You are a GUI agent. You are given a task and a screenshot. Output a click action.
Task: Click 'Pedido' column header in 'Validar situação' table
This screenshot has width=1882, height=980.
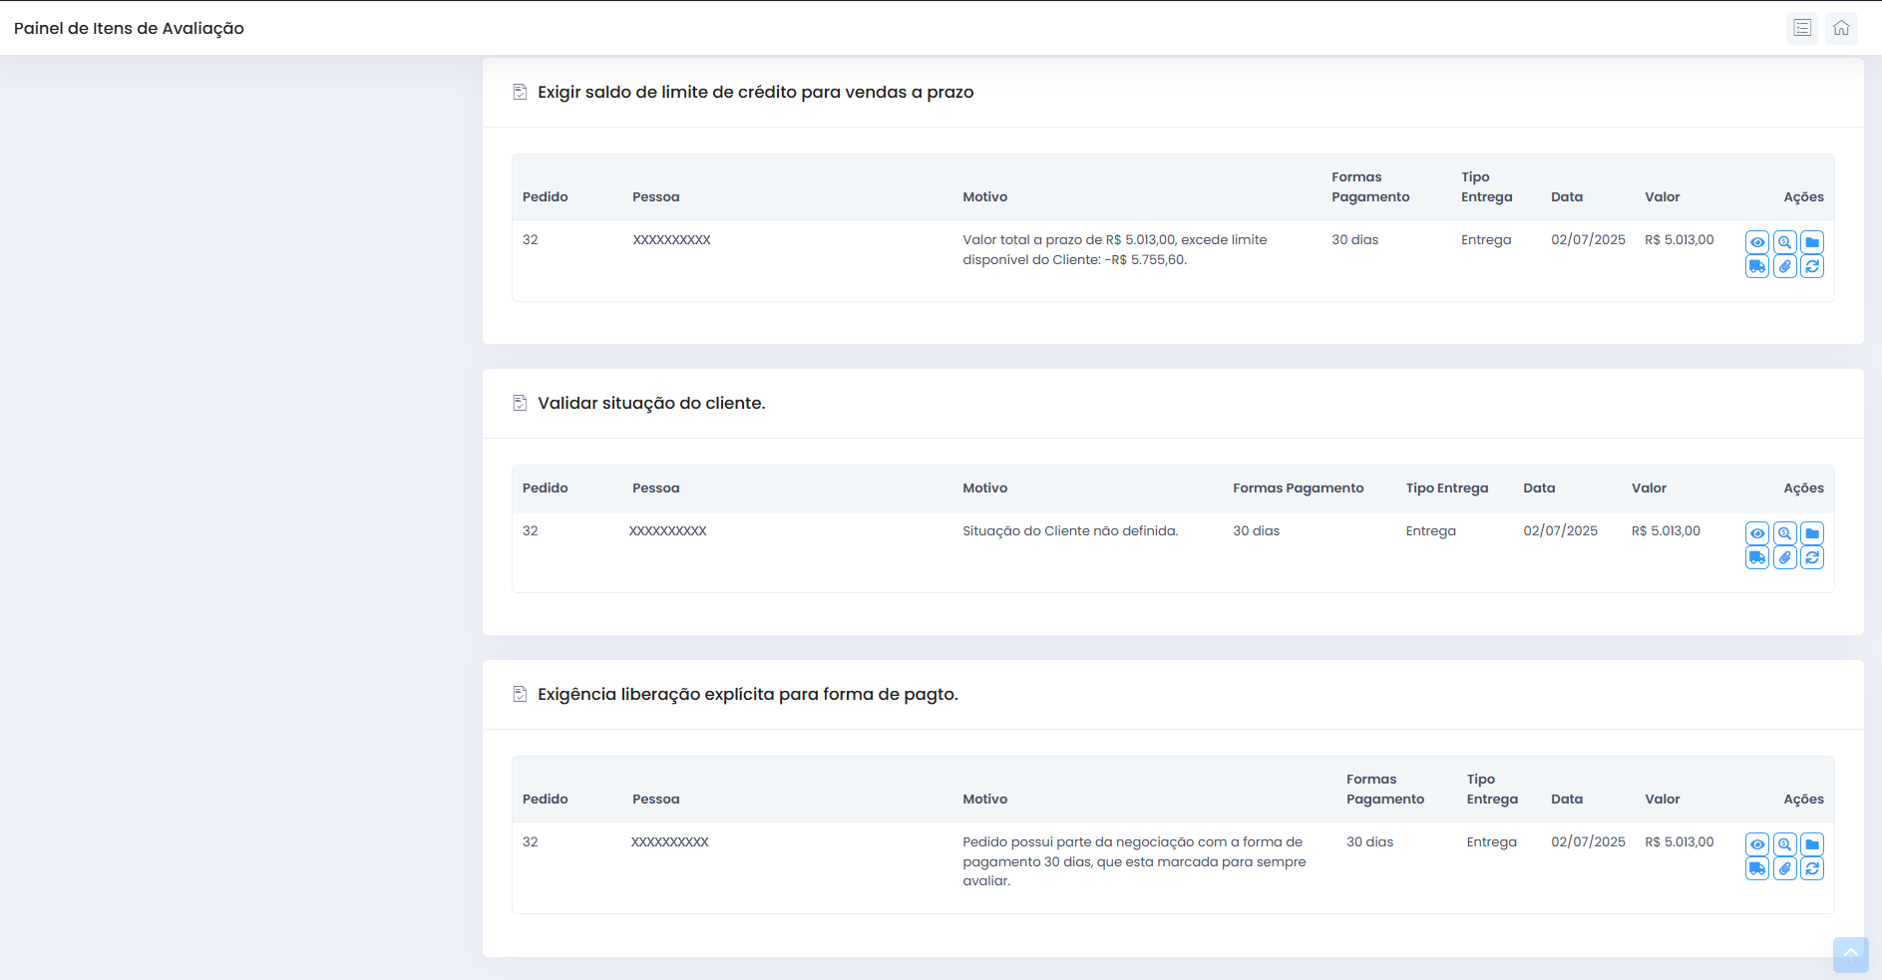tap(545, 489)
